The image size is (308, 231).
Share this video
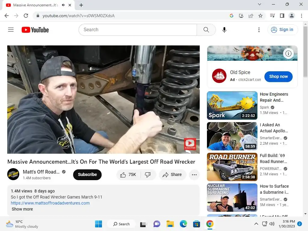point(172,175)
